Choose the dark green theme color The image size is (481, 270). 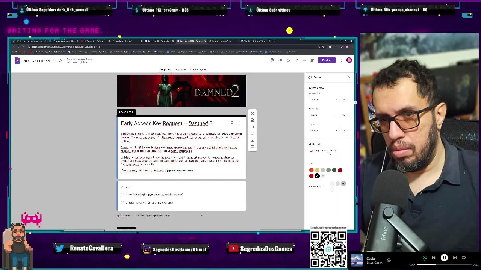[334, 170]
